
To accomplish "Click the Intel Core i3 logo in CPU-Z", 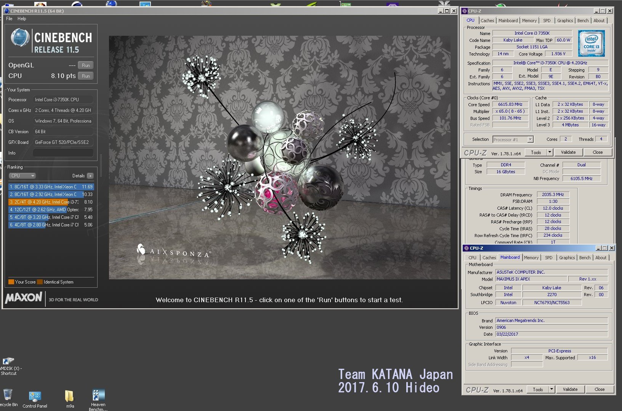I will tap(591, 44).
